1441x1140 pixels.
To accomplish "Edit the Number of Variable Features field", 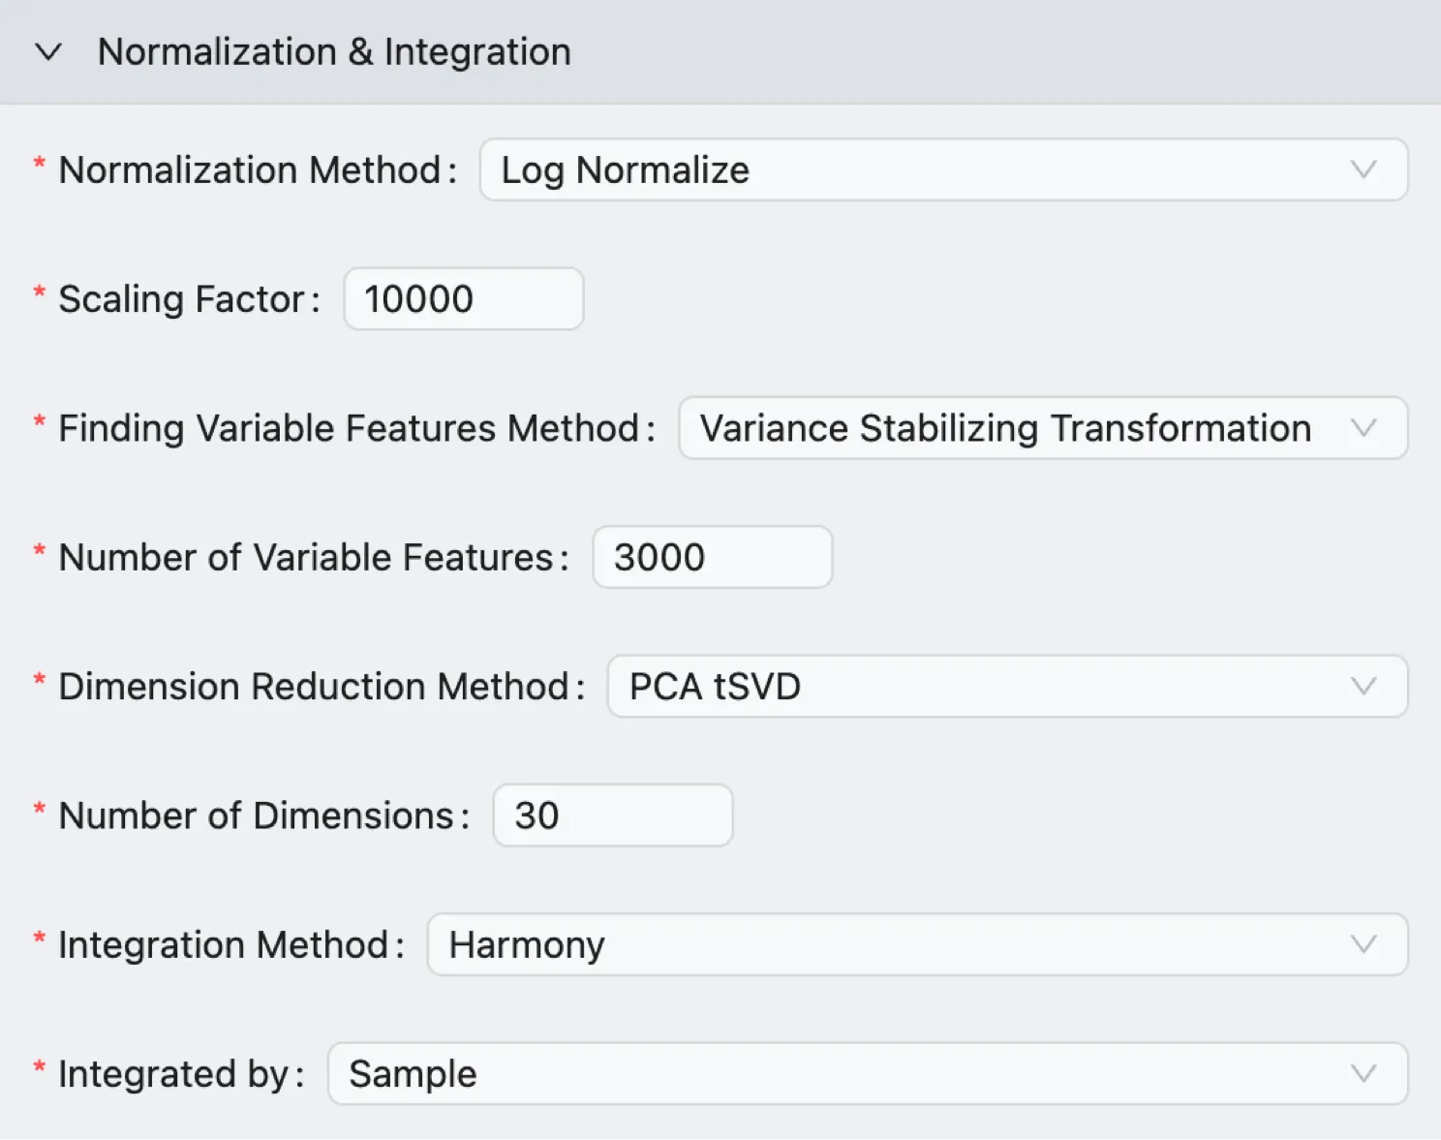I will (712, 557).
